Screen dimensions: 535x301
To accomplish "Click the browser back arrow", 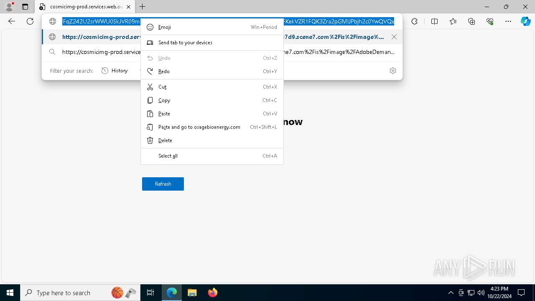I will click(12, 21).
